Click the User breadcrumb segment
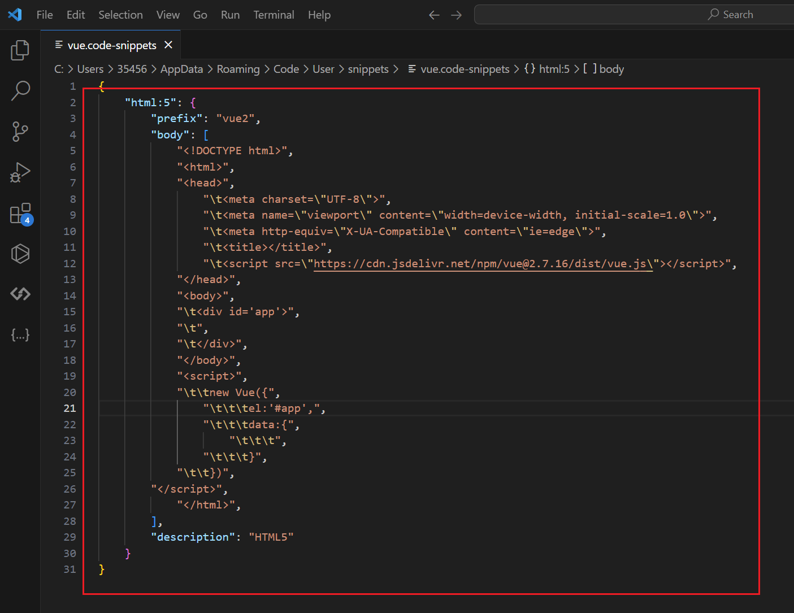 tap(323, 69)
